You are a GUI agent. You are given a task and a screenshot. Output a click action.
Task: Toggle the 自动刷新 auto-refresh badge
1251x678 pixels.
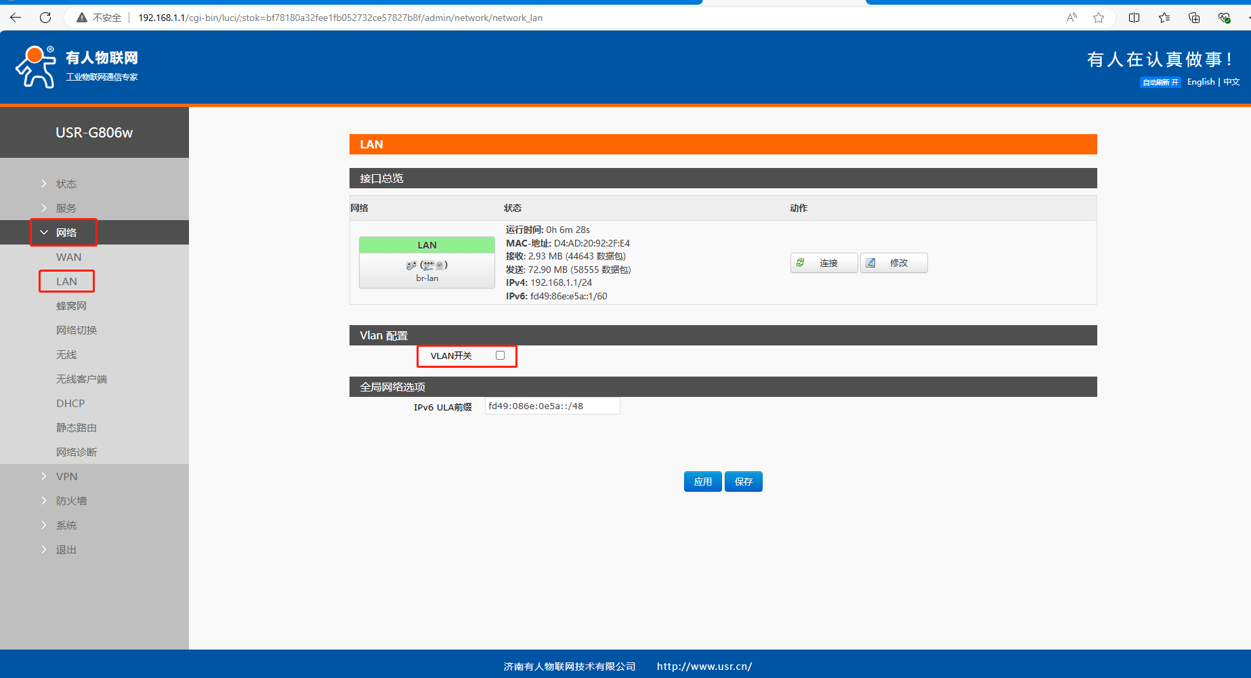(x=1160, y=83)
